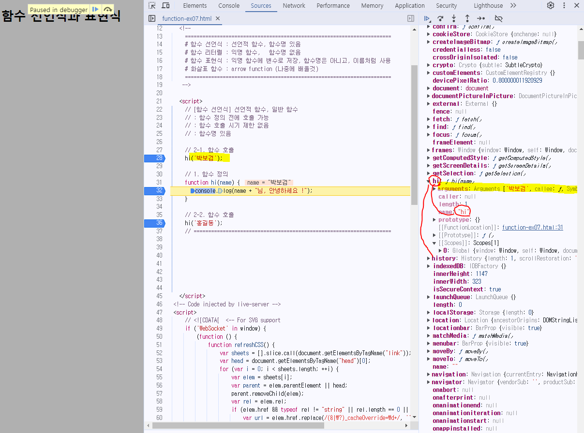Select the devicePixelRatio row
Screen dimensions: 584x433
[487, 81]
